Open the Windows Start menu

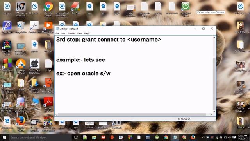point(4,137)
